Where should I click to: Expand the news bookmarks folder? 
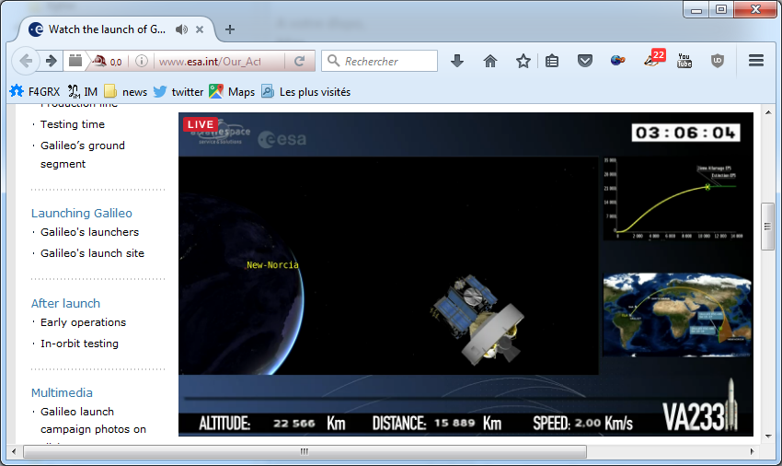[x=125, y=91]
